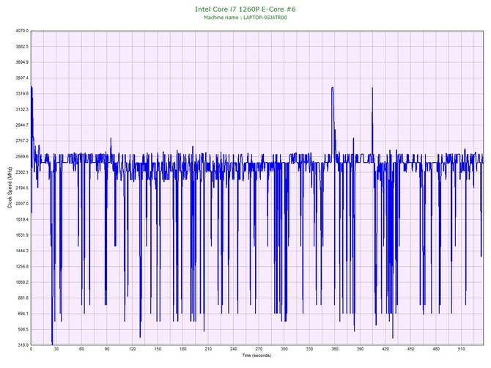491x368 pixels.
Task: Click the 2944.7 y-axis value
Action: [22, 125]
